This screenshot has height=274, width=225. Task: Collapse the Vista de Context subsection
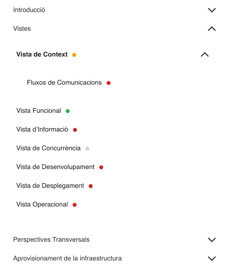click(x=205, y=54)
